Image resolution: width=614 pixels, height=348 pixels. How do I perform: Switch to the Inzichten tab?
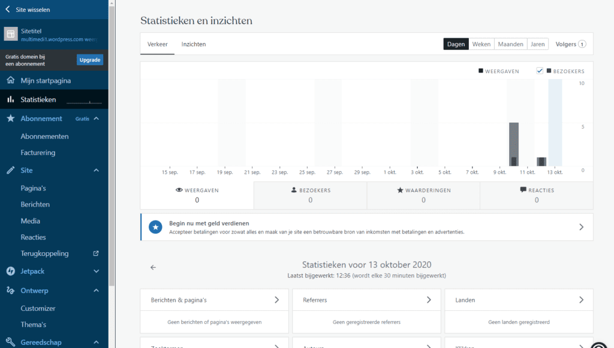coord(194,44)
